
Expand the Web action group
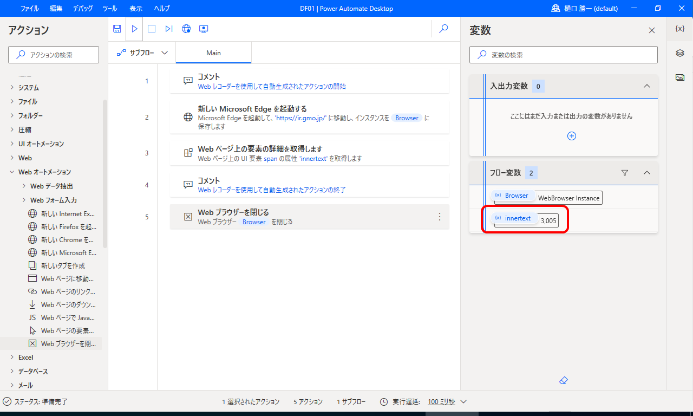[x=12, y=158]
